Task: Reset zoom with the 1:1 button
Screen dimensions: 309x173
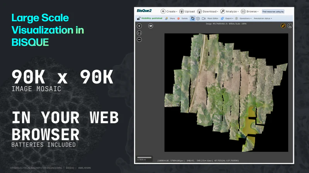Action: click(x=139, y=33)
